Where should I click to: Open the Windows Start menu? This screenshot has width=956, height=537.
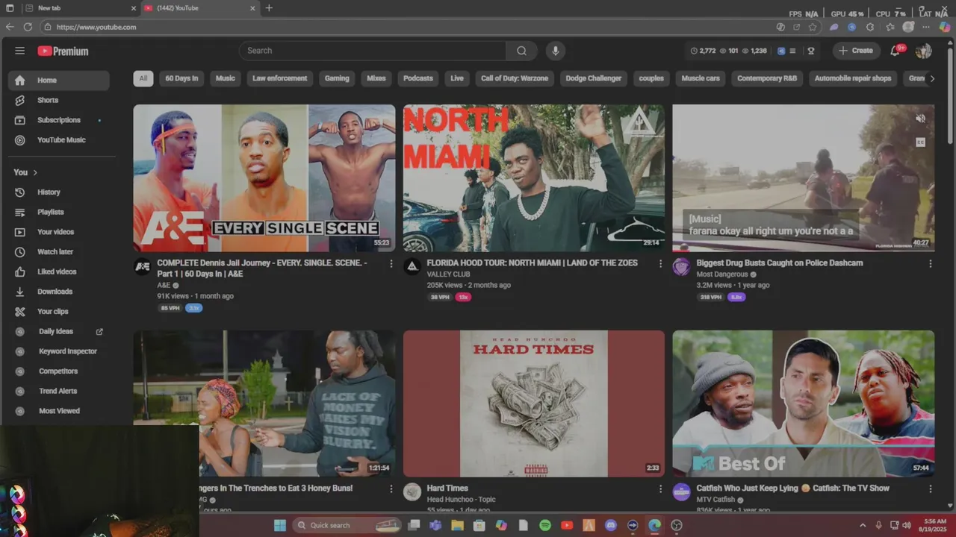point(280,525)
